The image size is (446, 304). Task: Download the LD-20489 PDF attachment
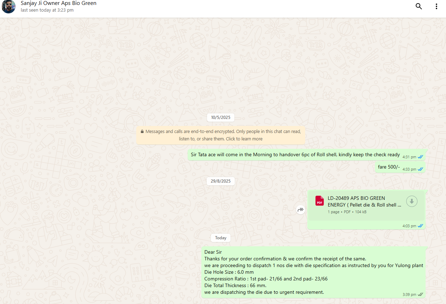click(412, 201)
